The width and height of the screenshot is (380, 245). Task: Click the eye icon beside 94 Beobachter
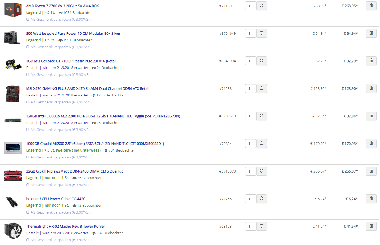coord(94,68)
